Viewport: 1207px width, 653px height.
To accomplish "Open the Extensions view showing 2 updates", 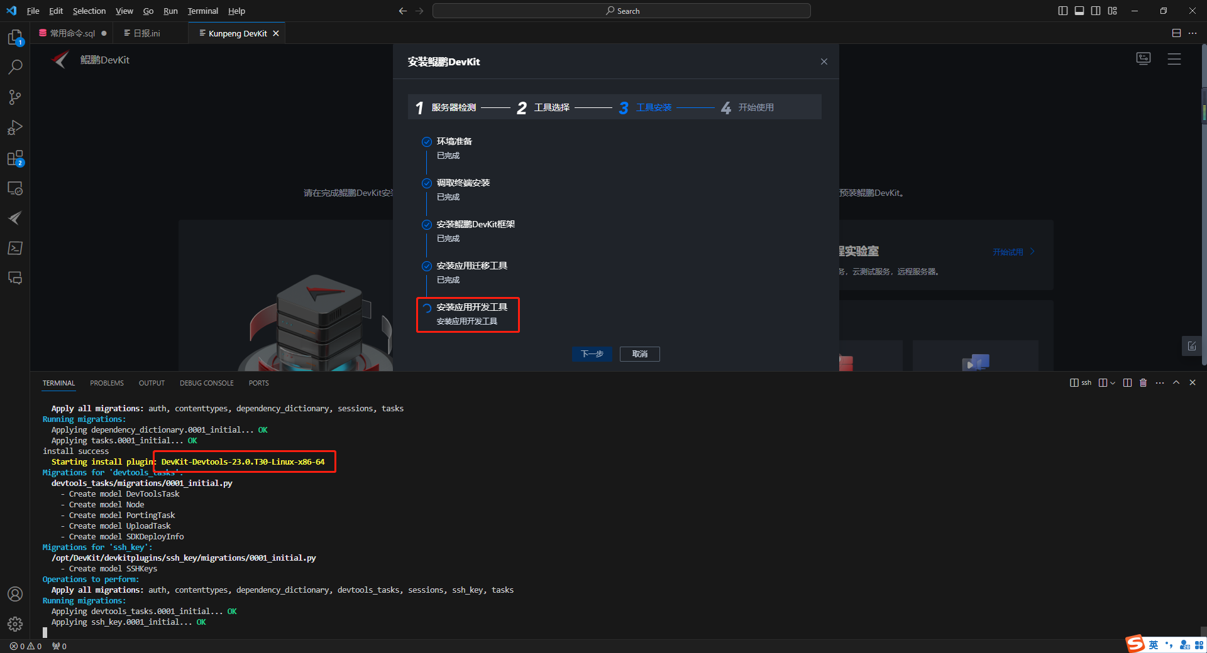I will [15, 158].
